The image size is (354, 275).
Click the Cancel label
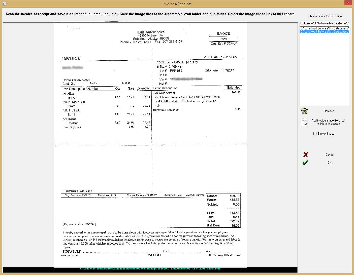click(x=330, y=155)
